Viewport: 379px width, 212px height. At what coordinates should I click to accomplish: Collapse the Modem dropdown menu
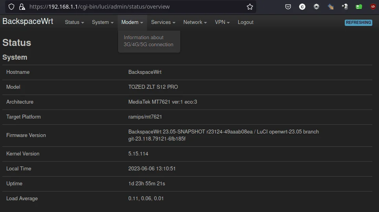(x=132, y=22)
